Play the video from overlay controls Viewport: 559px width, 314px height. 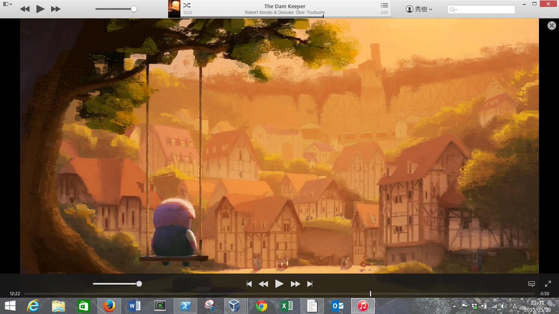coord(279,284)
